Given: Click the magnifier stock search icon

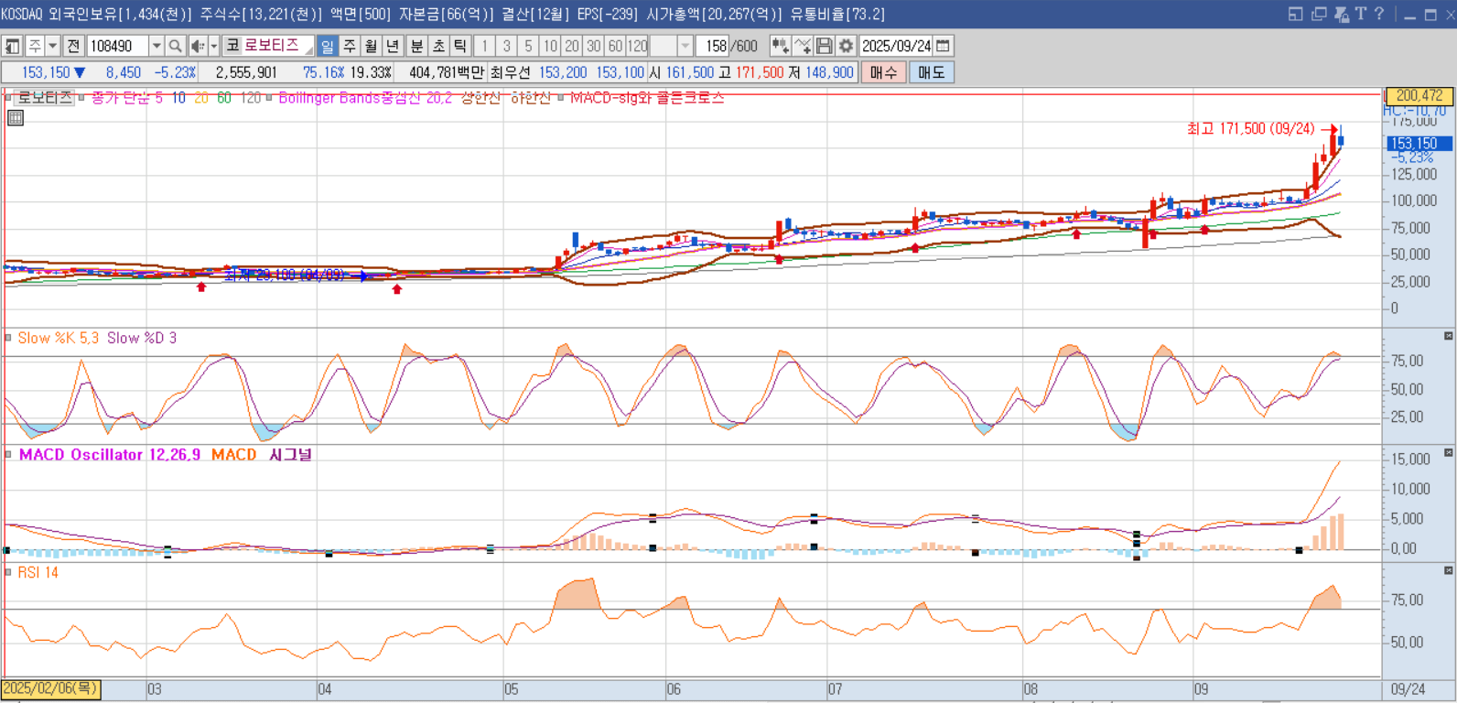Looking at the screenshot, I should point(175,46).
